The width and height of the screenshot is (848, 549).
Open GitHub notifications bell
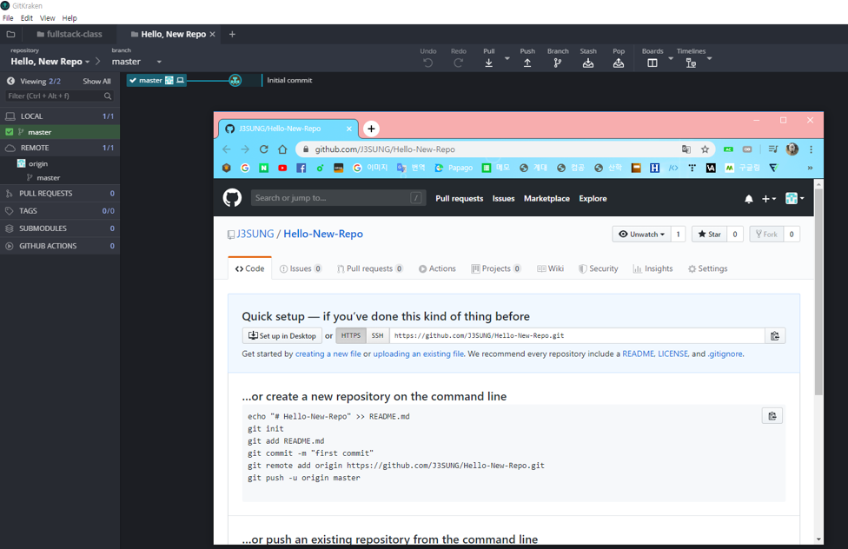pyautogui.click(x=748, y=199)
